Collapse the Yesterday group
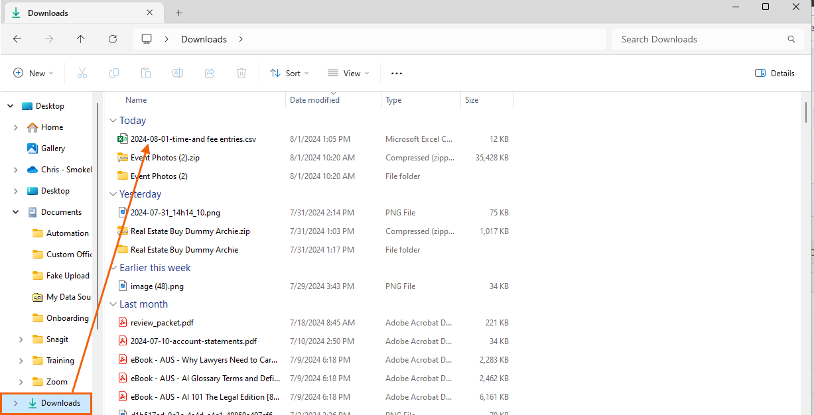This screenshot has width=814, height=415. [x=113, y=194]
